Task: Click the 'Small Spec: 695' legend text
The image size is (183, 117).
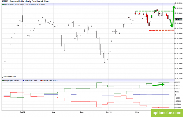Action: (31, 80)
